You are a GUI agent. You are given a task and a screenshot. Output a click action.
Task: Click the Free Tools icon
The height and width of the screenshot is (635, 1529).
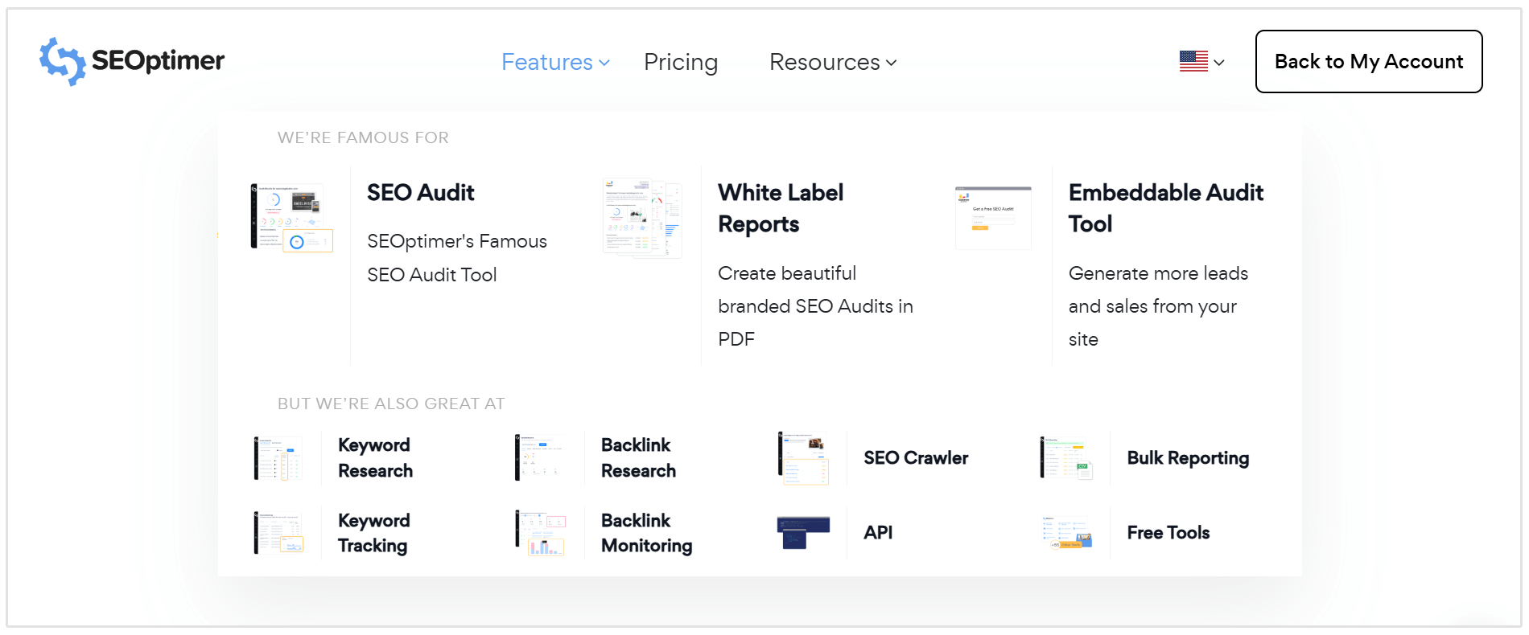point(1067,532)
